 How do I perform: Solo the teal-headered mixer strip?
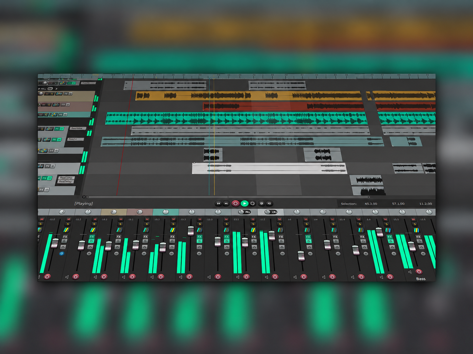(x=173, y=224)
